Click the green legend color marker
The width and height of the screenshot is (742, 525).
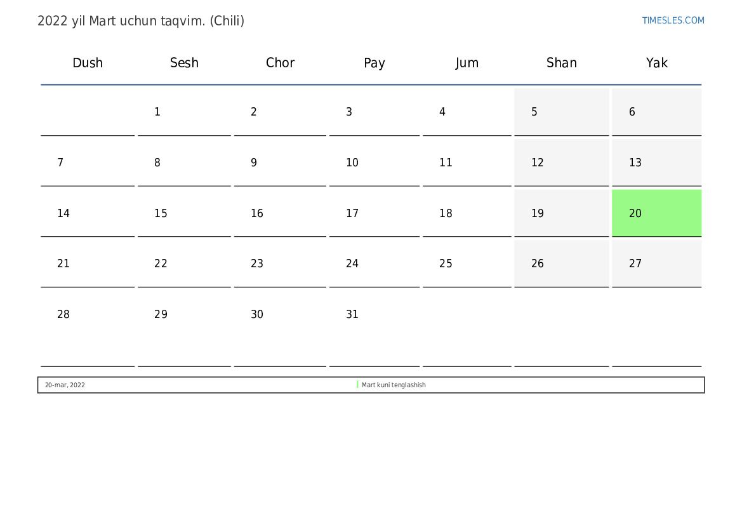pos(357,385)
